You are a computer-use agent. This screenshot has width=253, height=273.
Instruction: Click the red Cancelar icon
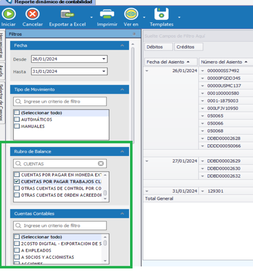pos(33,14)
